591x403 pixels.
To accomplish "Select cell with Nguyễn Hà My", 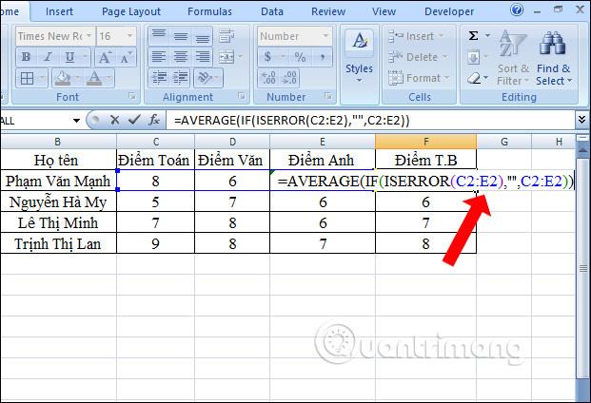I will pos(58,202).
